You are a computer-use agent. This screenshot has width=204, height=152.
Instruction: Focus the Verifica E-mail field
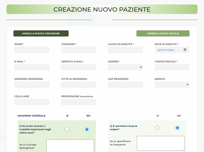click(x=79, y=67)
